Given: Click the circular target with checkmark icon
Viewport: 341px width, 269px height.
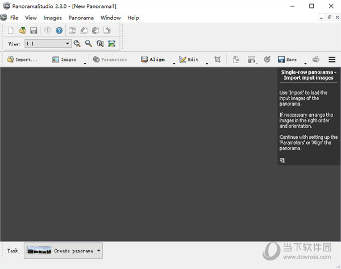Looking at the screenshot, I should point(267,59).
